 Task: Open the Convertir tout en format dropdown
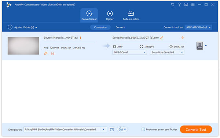[198, 27]
